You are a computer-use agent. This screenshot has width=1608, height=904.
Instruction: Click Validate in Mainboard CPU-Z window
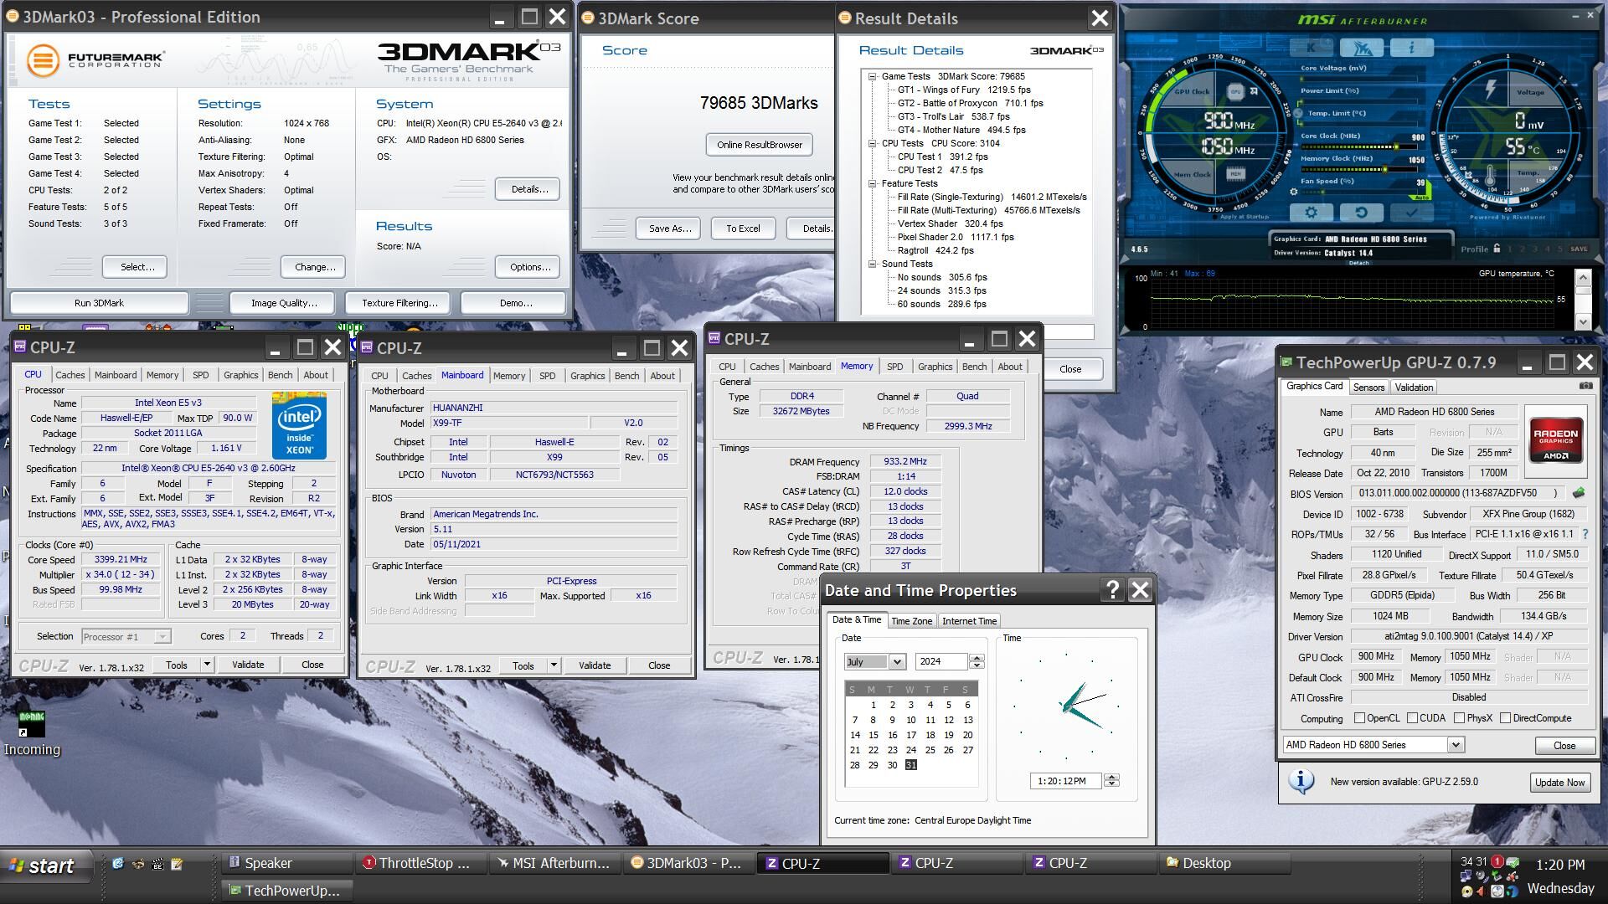point(595,665)
